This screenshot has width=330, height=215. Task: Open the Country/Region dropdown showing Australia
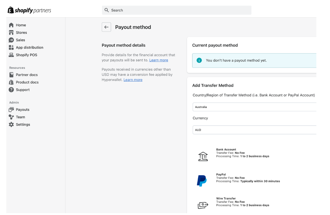click(x=254, y=107)
